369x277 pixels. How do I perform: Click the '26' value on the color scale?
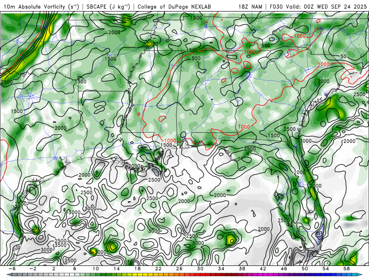pyautogui.click(x=179, y=269)
